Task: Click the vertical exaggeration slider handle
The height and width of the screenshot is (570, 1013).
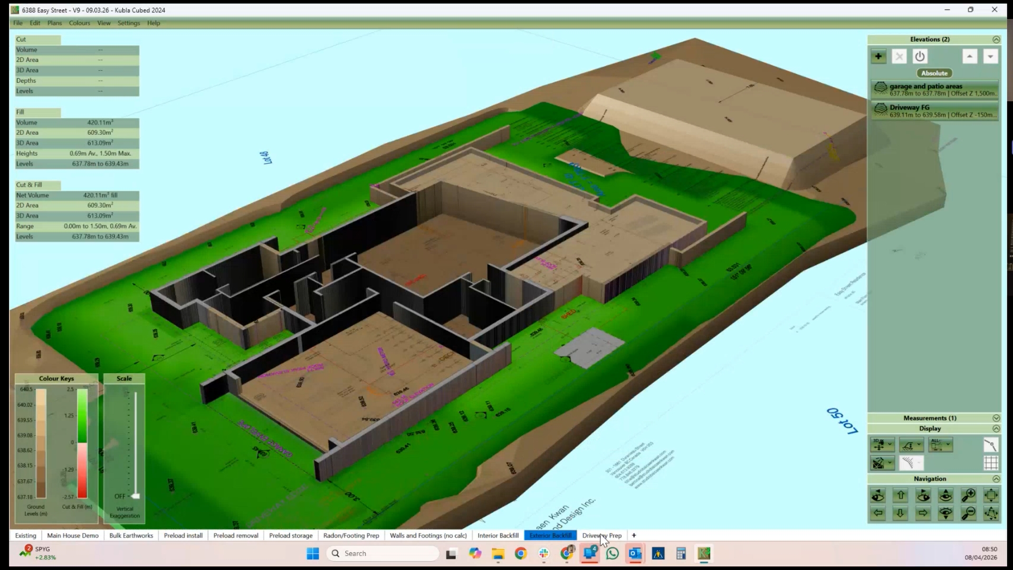Action: pyautogui.click(x=136, y=496)
